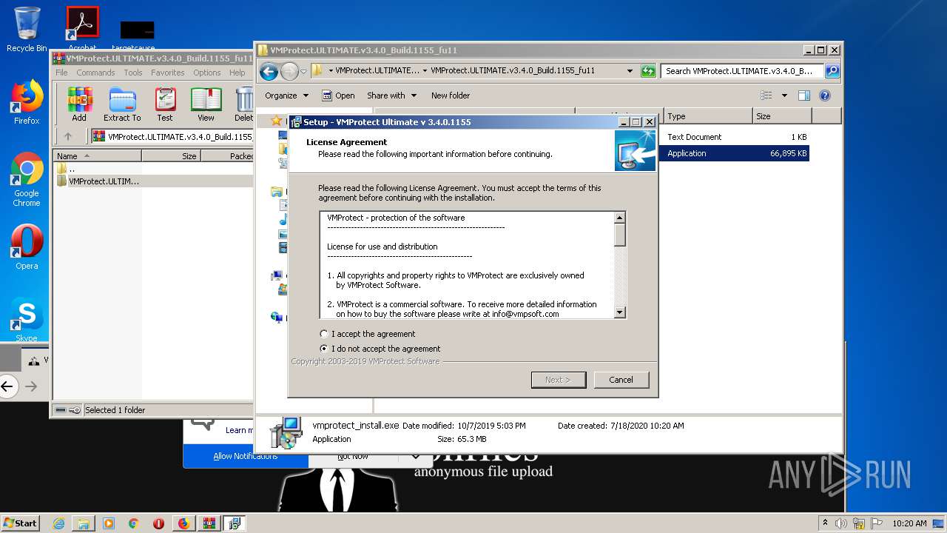Open Explorer address bar history dropdown
947x533 pixels.
(x=630, y=71)
